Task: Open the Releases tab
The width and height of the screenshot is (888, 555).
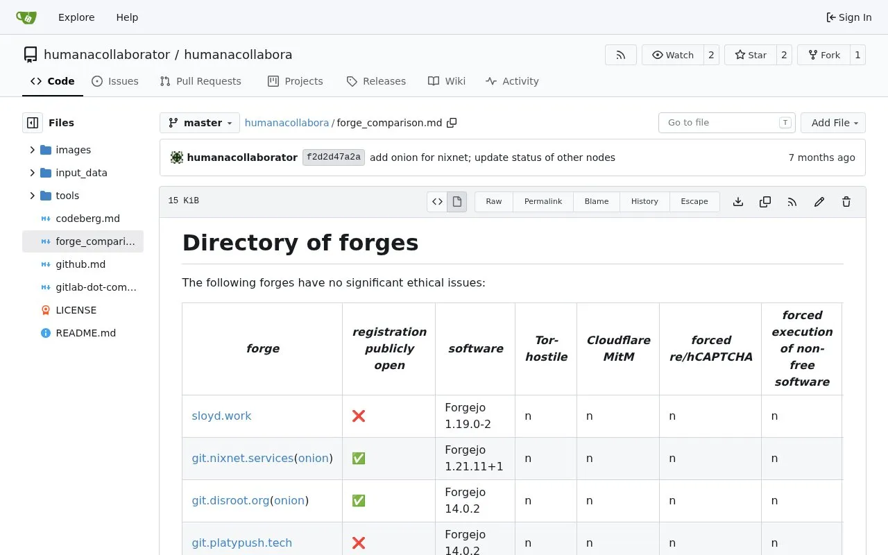Action: tap(376, 81)
